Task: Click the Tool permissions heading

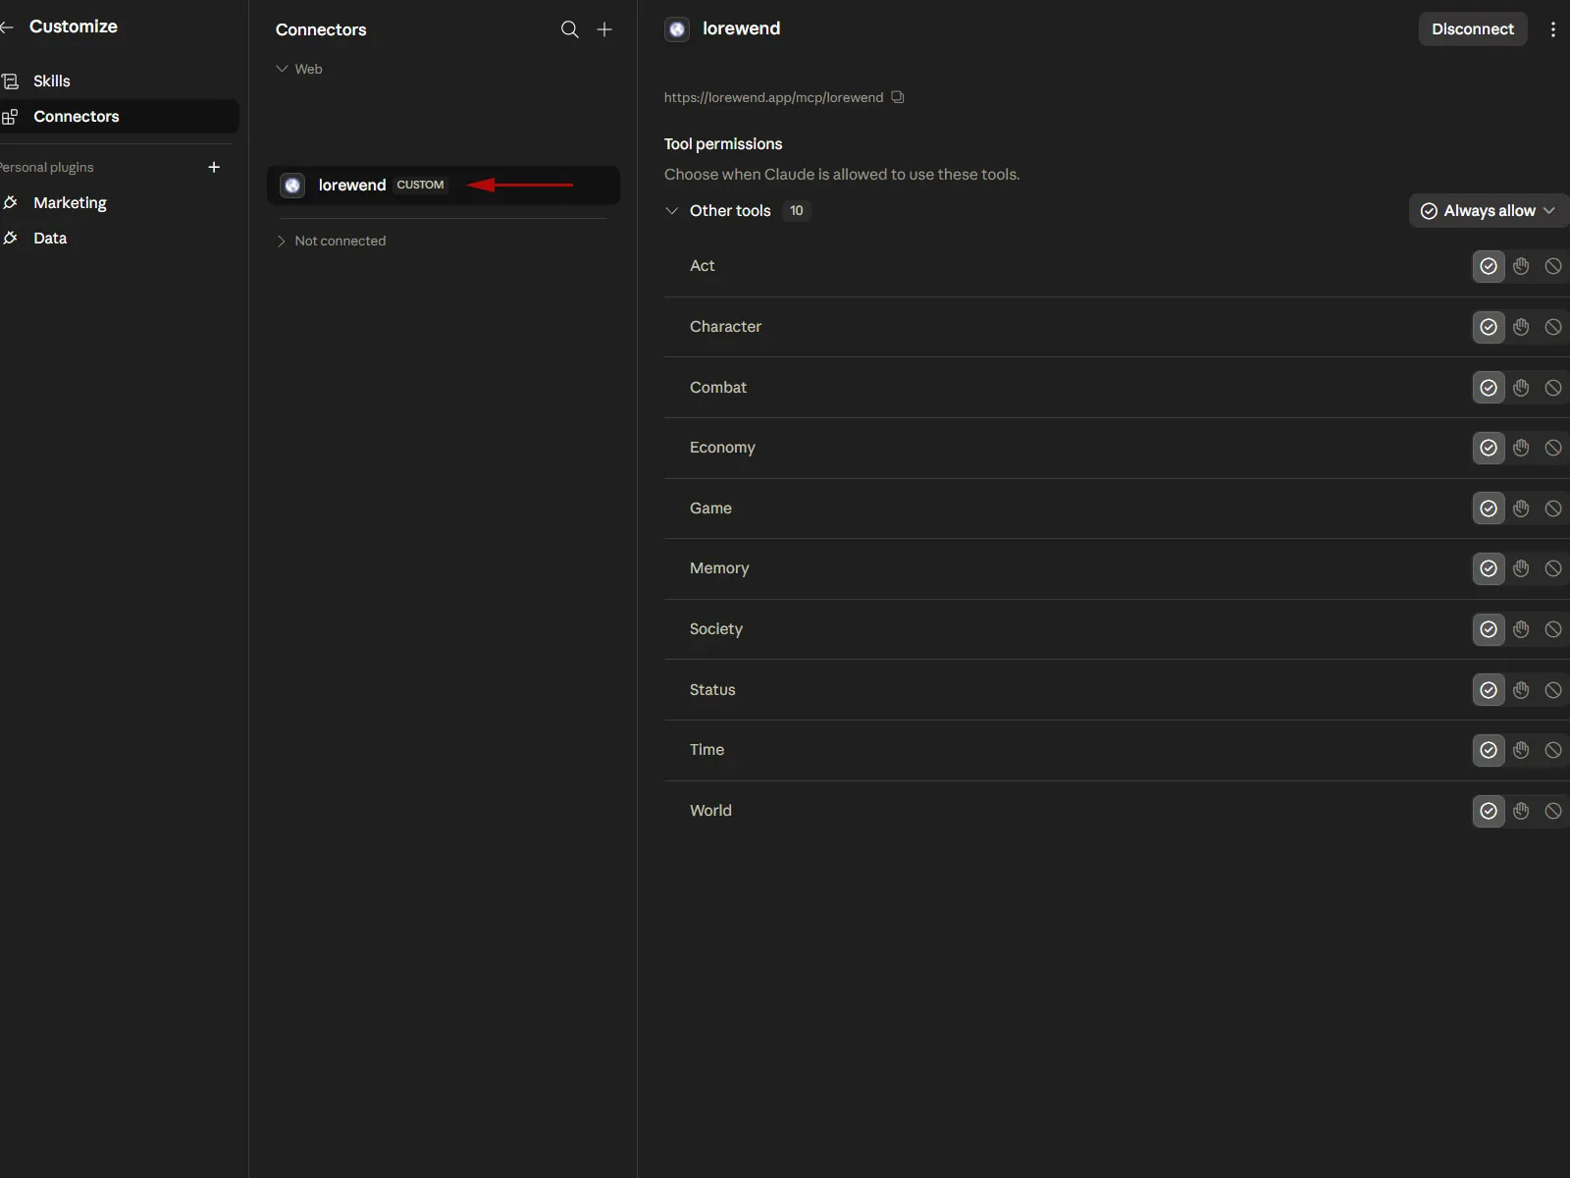Action: (x=723, y=143)
